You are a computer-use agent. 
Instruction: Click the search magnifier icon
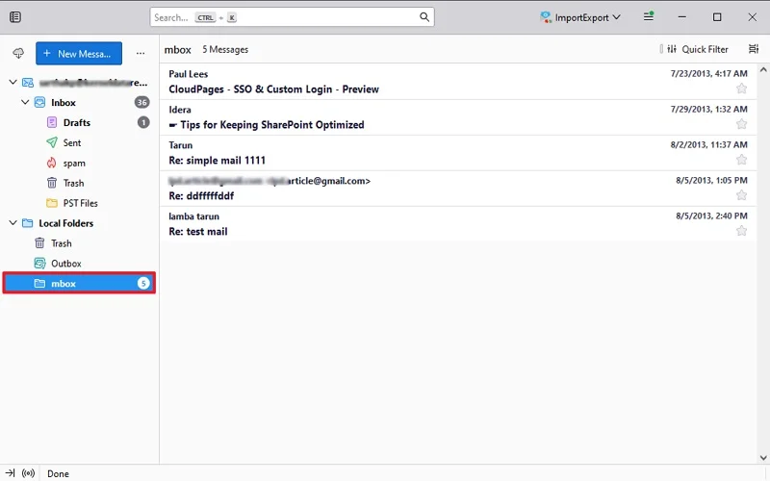click(x=424, y=17)
